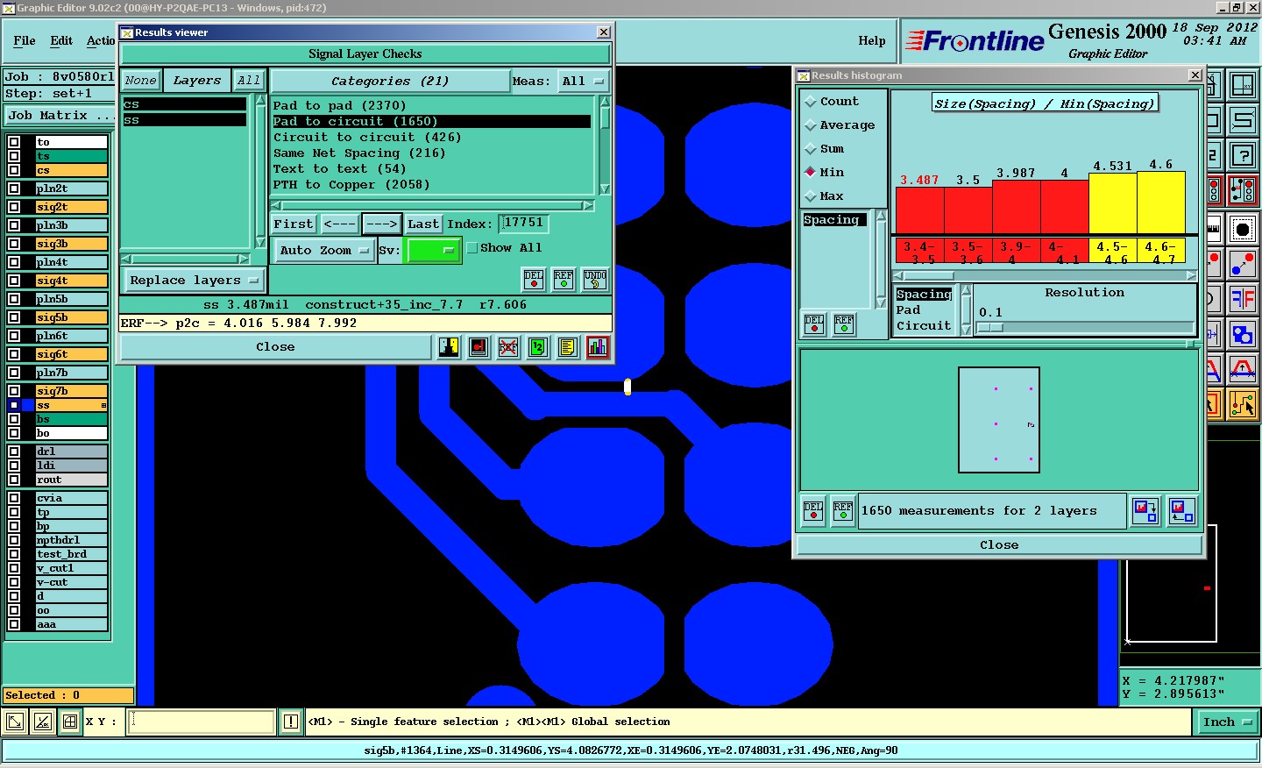Screen dimensions: 1262x768
Task: Click the X Y coordinate input field
Action: pyautogui.click(x=202, y=722)
